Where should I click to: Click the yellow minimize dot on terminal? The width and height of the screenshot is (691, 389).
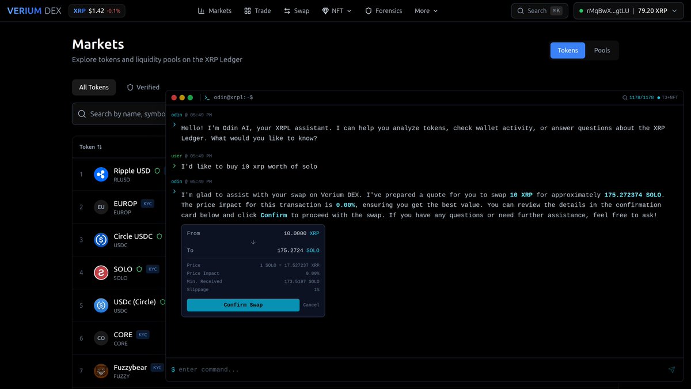pos(183,98)
